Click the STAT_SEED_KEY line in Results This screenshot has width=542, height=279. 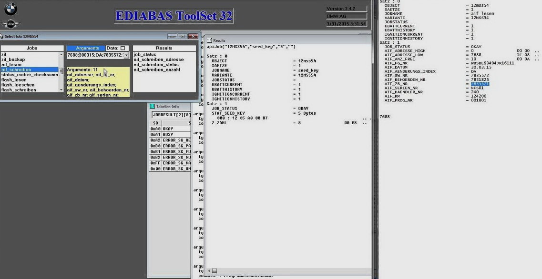coord(264,113)
